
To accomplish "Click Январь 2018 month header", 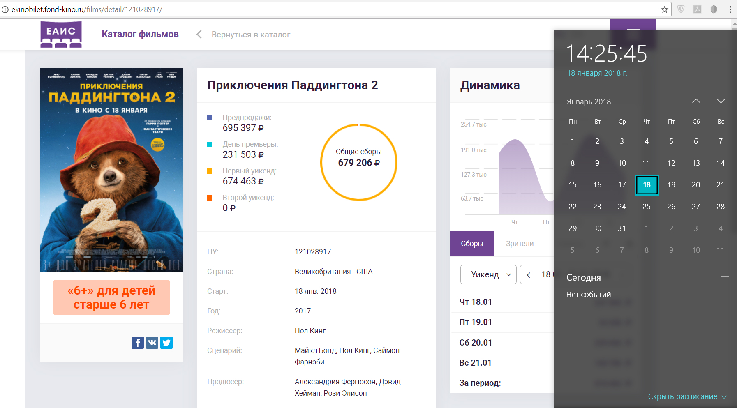I will click(589, 101).
